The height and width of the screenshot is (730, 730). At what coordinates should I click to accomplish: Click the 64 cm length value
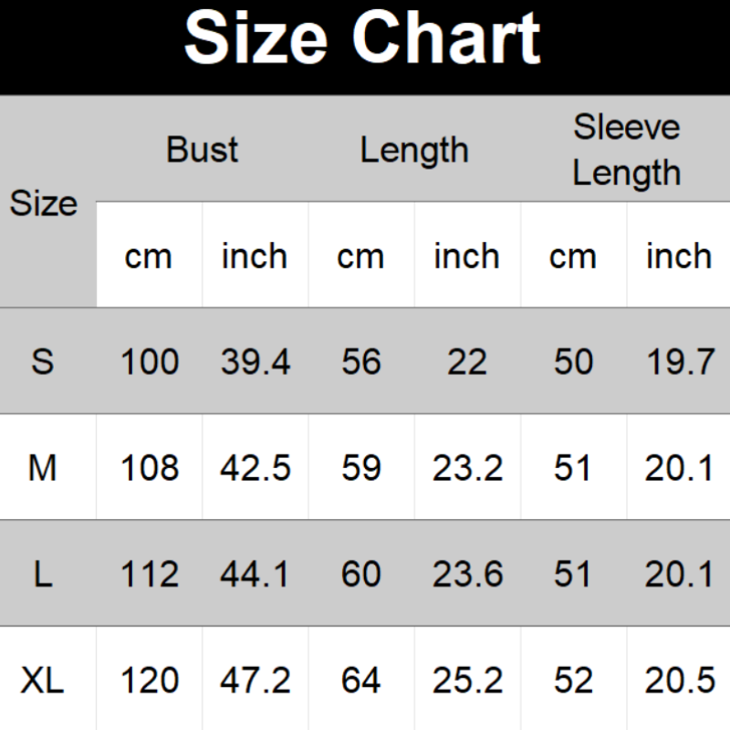click(x=361, y=681)
